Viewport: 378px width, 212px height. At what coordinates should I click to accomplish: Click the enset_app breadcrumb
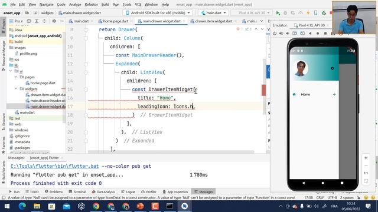12,13
